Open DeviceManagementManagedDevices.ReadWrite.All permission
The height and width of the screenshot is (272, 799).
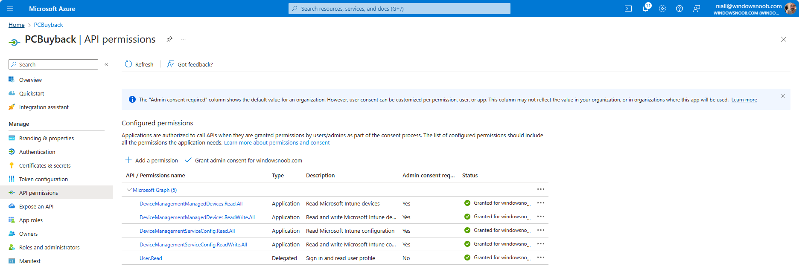tap(197, 217)
